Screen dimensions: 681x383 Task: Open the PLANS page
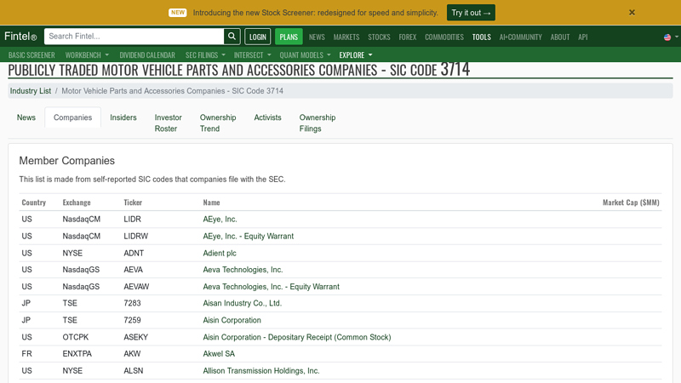pyautogui.click(x=289, y=37)
